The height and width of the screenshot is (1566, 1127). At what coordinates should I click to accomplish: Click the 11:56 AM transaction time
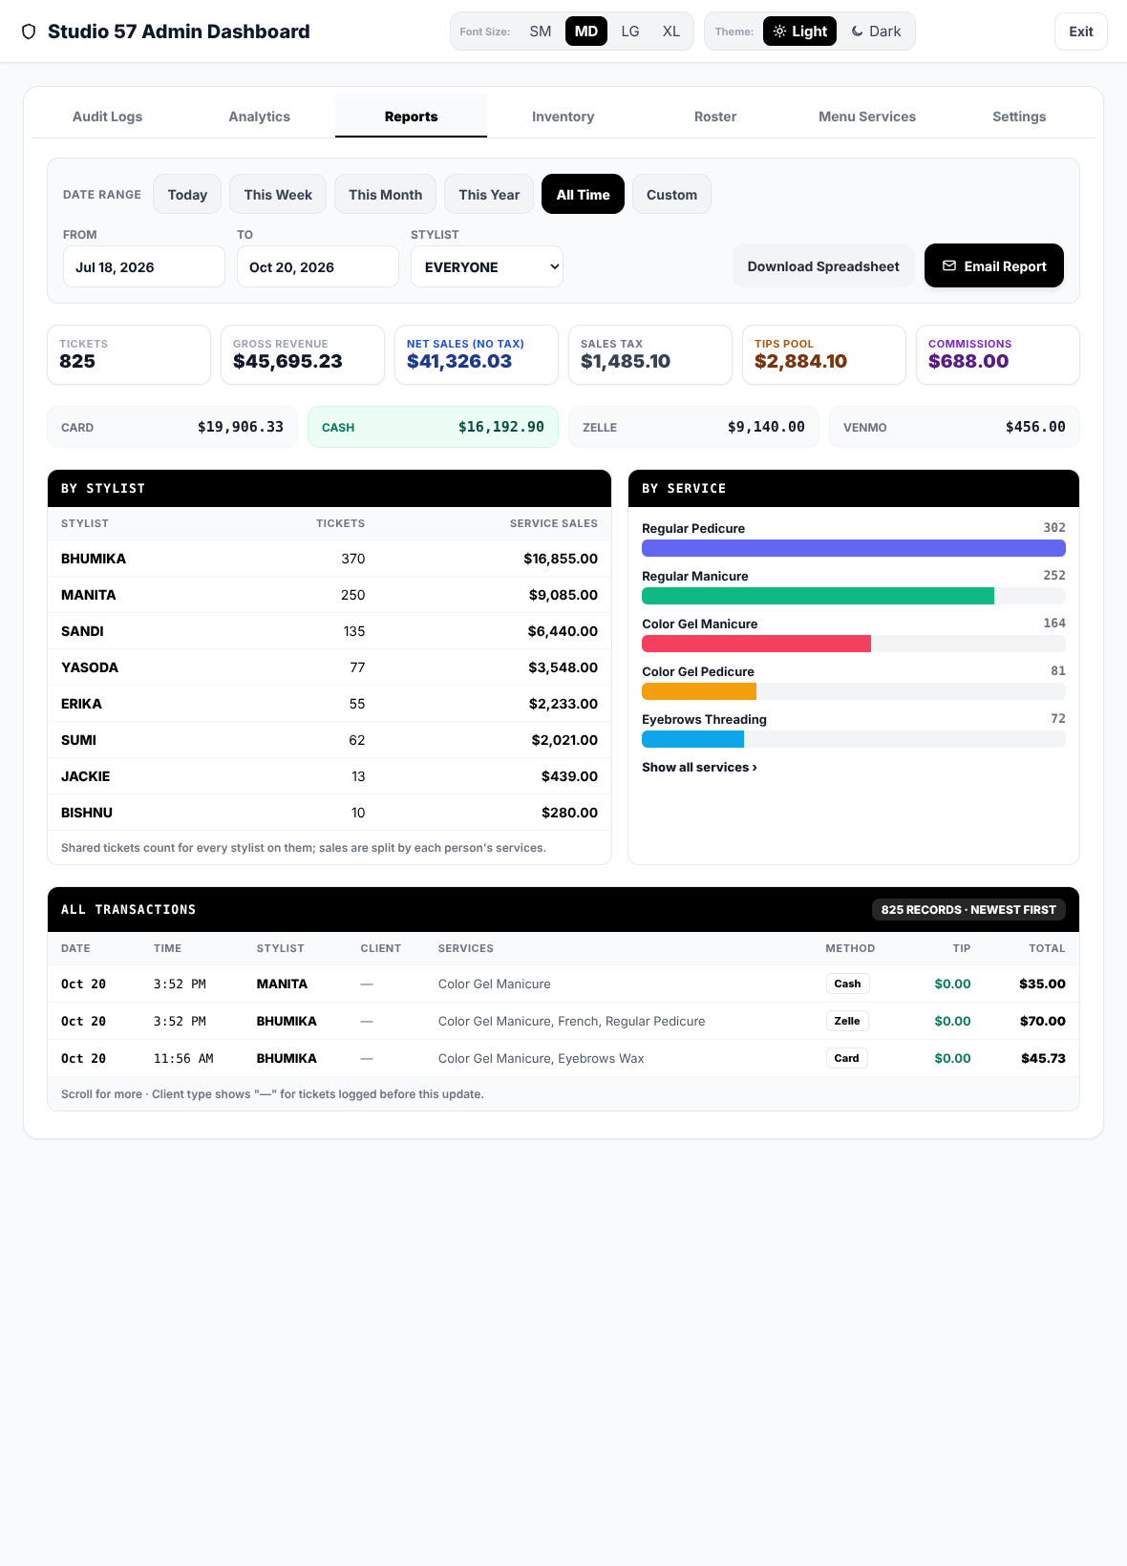[183, 1058]
